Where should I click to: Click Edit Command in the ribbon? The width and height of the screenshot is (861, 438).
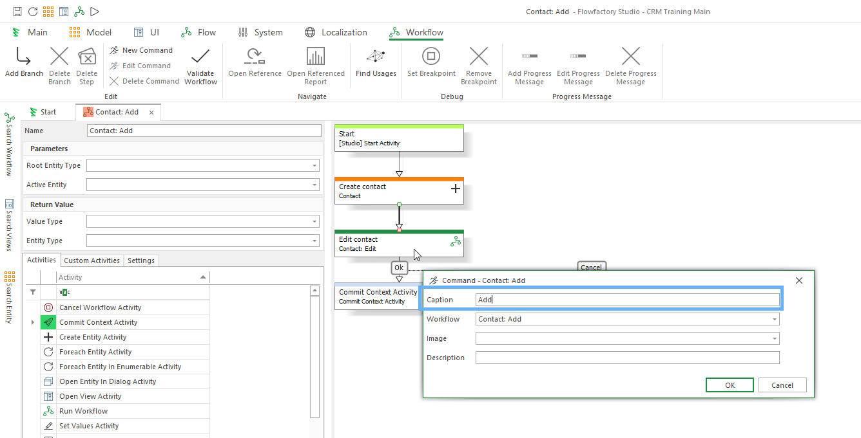(140, 66)
